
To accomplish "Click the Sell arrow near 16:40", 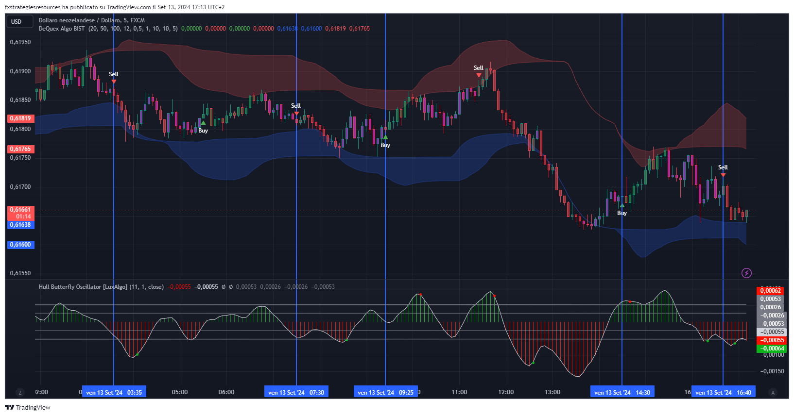I will tap(723, 175).
